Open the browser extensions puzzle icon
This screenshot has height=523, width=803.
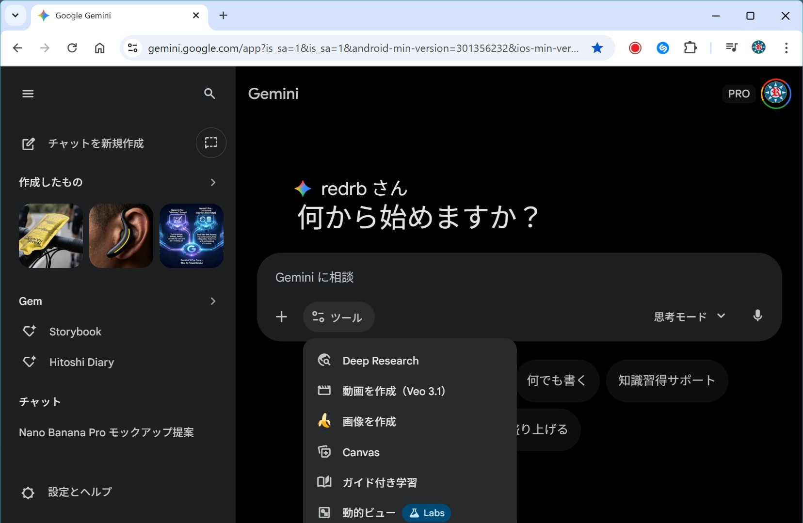click(690, 48)
